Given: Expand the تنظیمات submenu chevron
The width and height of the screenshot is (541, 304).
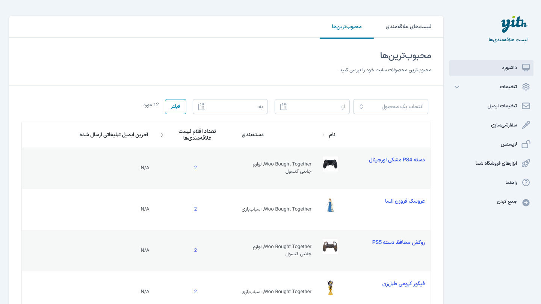Looking at the screenshot, I should [457, 87].
